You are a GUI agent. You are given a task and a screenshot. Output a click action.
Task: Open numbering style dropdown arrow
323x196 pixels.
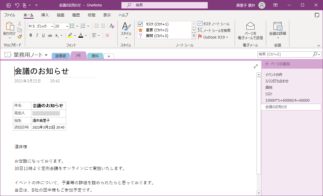(x=88, y=26)
